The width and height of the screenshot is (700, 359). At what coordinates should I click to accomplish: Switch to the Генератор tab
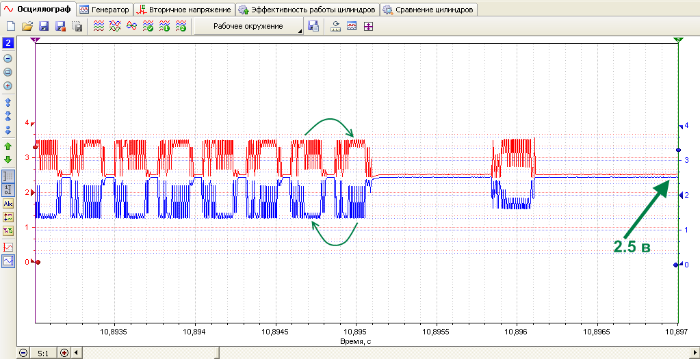(x=105, y=10)
